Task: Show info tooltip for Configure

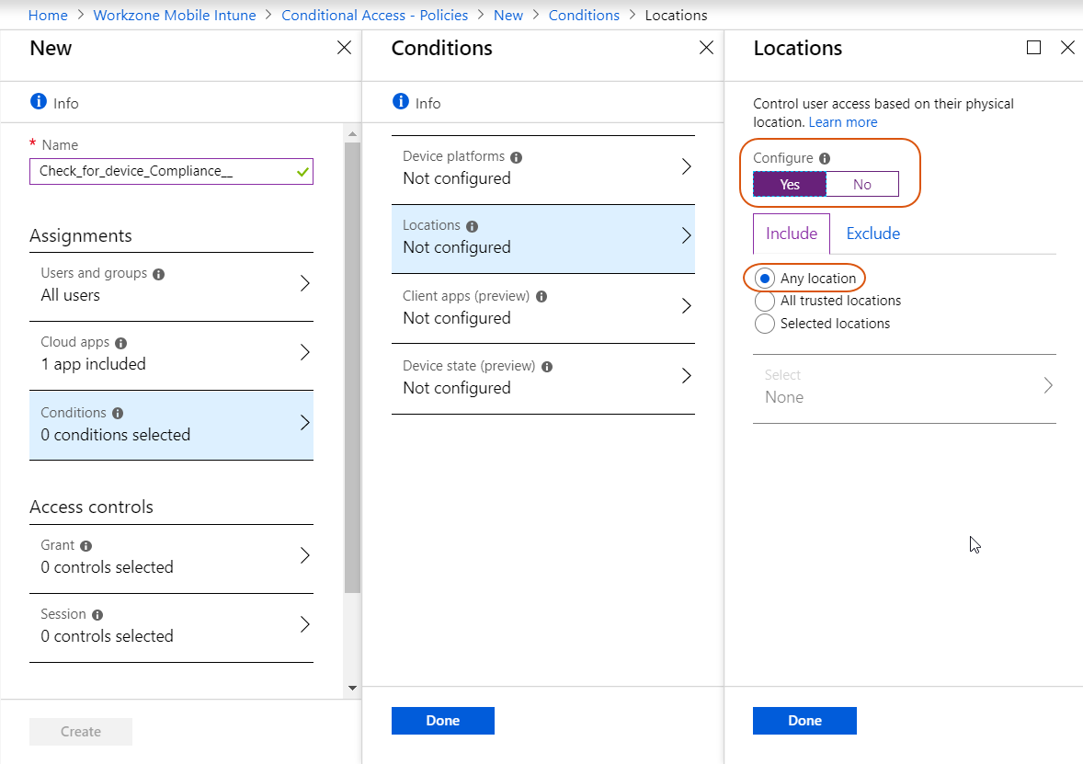Action: coord(825,159)
